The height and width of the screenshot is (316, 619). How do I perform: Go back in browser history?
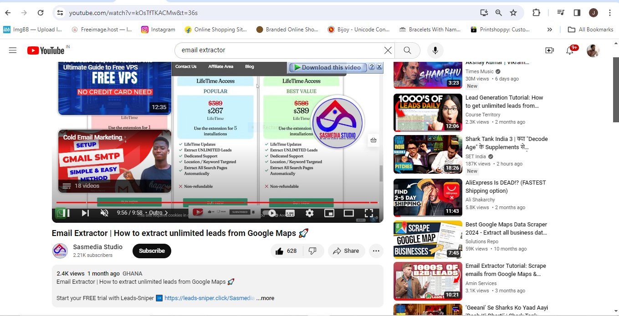click(8, 13)
